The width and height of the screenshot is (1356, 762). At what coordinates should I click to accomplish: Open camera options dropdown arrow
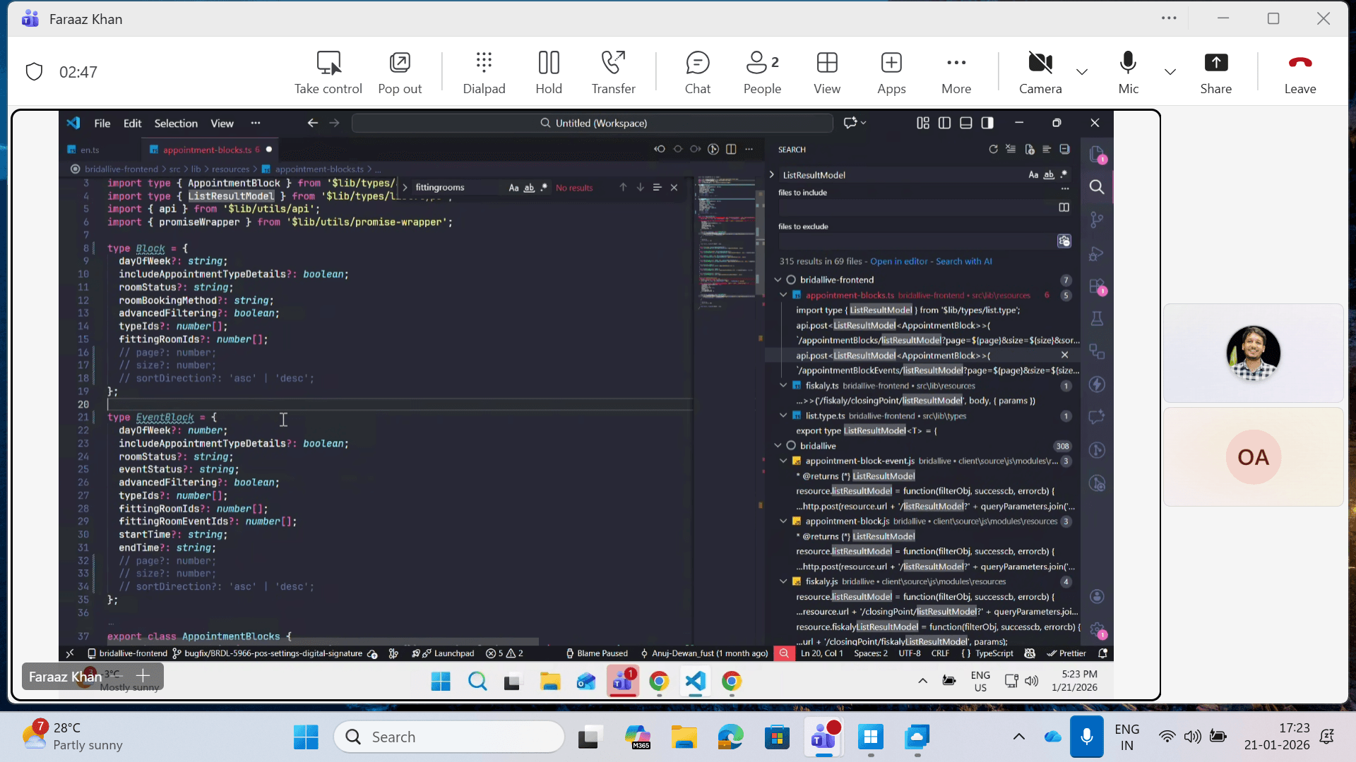point(1082,71)
